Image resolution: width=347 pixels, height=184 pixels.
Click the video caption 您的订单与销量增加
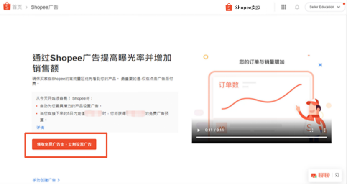pyautogui.click(x=262, y=62)
